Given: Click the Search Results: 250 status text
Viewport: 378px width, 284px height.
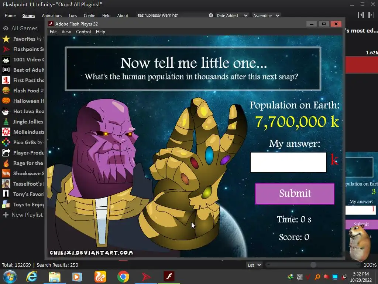Looking at the screenshot, I should pos(57,265).
